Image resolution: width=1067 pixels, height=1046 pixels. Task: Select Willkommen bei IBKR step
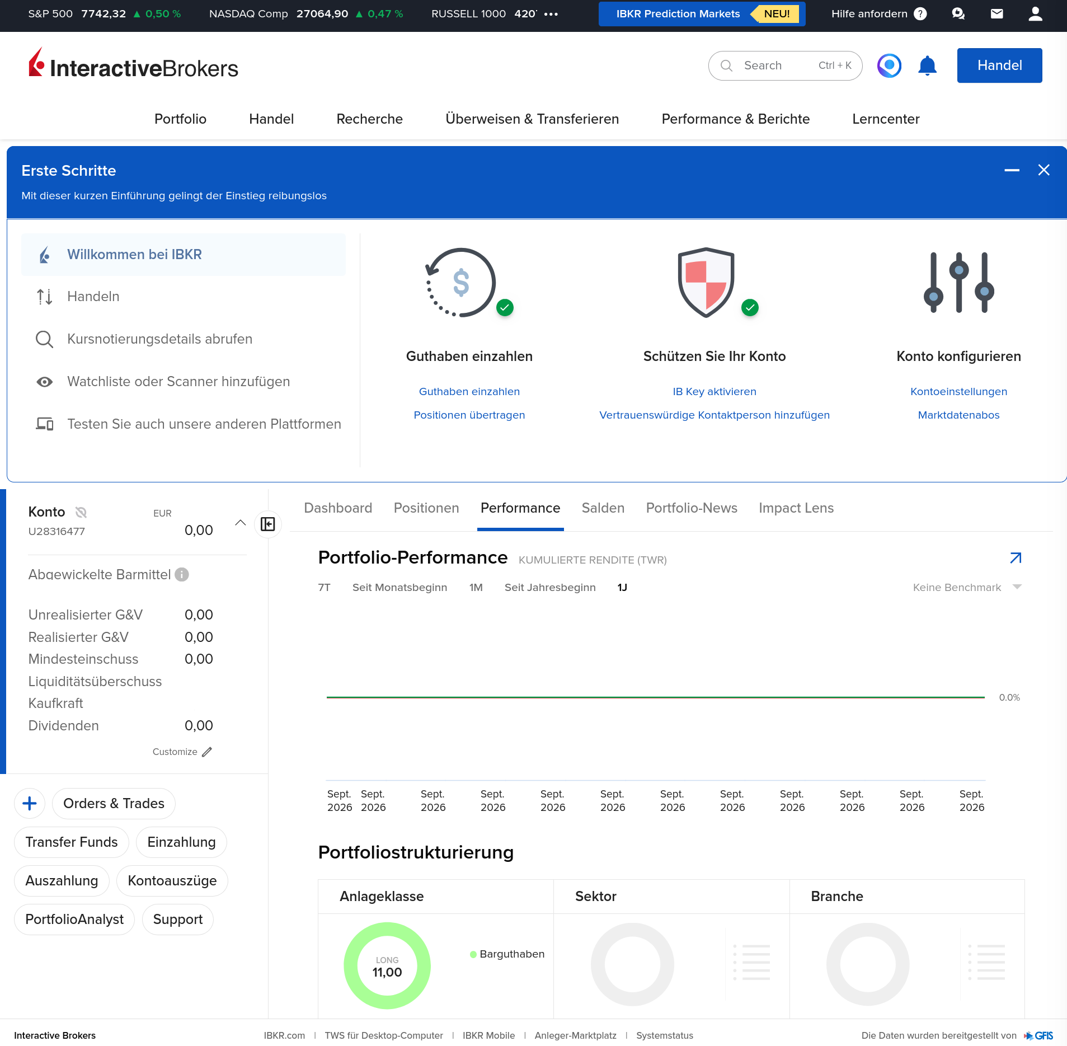click(x=184, y=255)
